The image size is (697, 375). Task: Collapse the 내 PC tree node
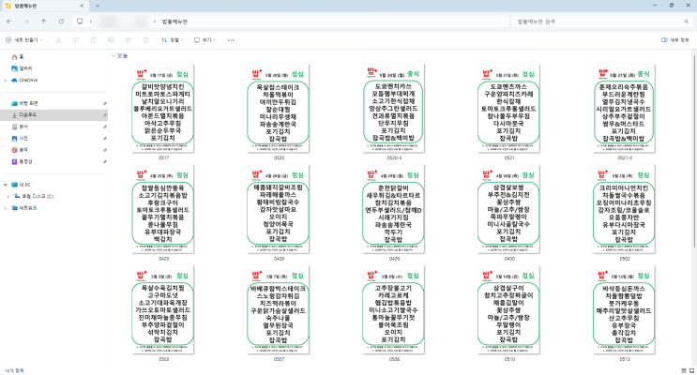point(6,185)
